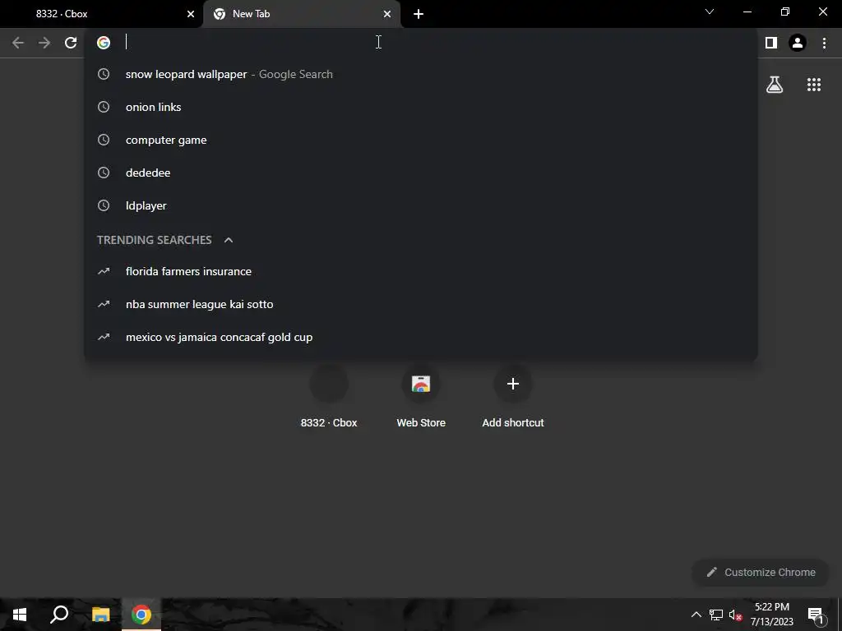Screen dimensions: 842x631
Task: Show hidden system tray icons
Action: pos(696,615)
